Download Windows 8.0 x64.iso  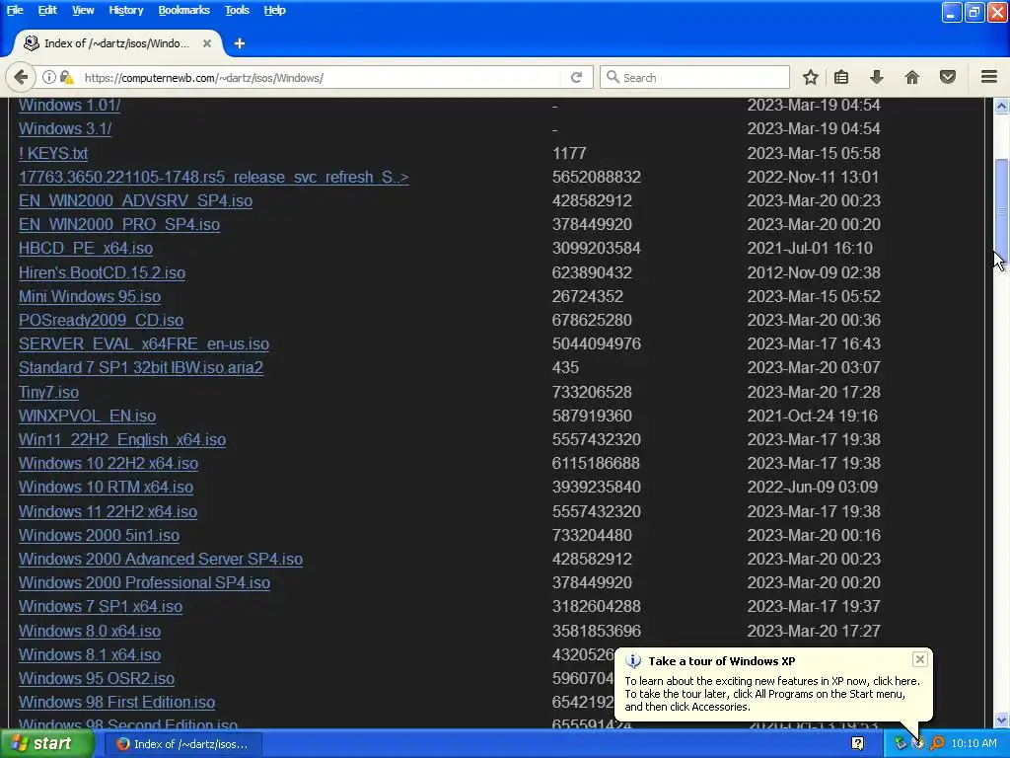click(x=90, y=632)
